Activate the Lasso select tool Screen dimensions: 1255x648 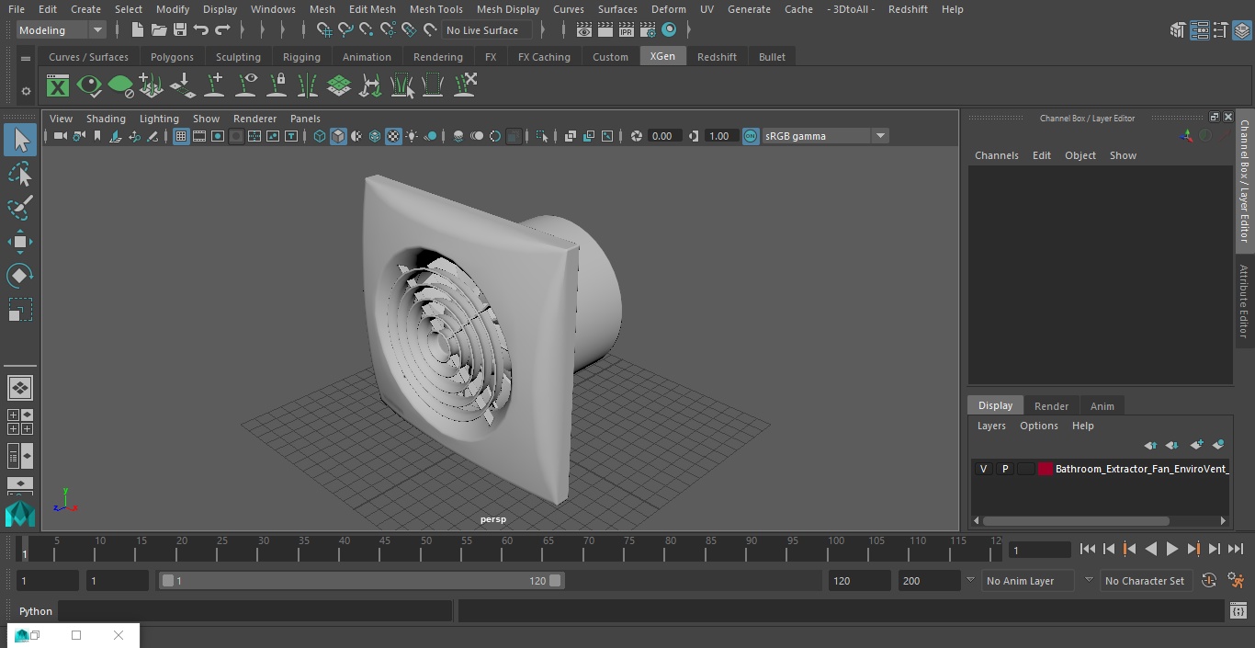20,175
